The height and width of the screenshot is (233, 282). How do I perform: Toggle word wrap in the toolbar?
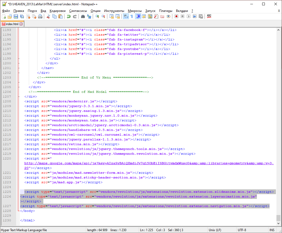pos(126,16)
